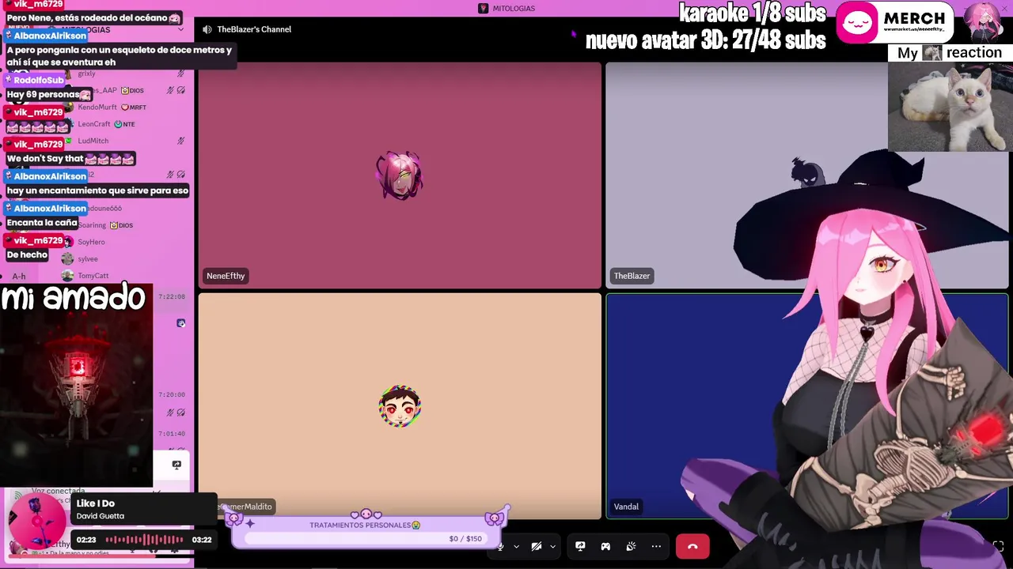1013x569 pixels.
Task: Click the David Guetta artist name
Action: click(100, 516)
